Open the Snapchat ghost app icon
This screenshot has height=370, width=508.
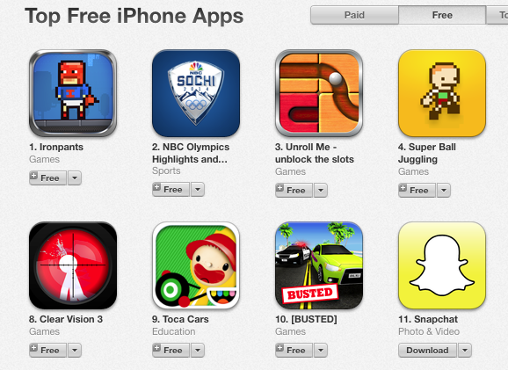[442, 265]
